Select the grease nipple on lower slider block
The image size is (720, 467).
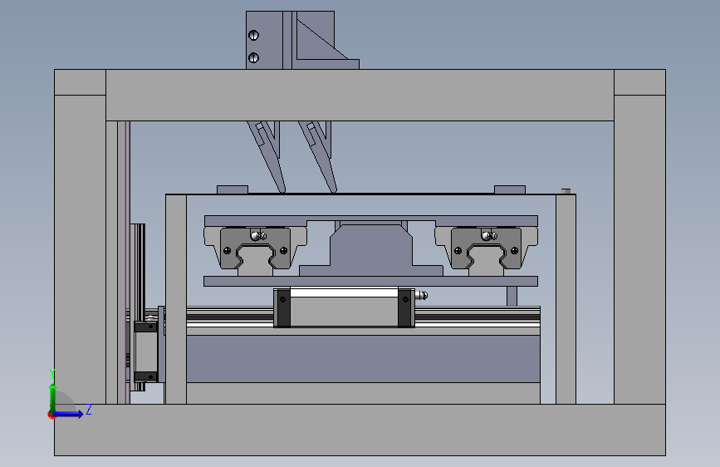tap(422, 296)
